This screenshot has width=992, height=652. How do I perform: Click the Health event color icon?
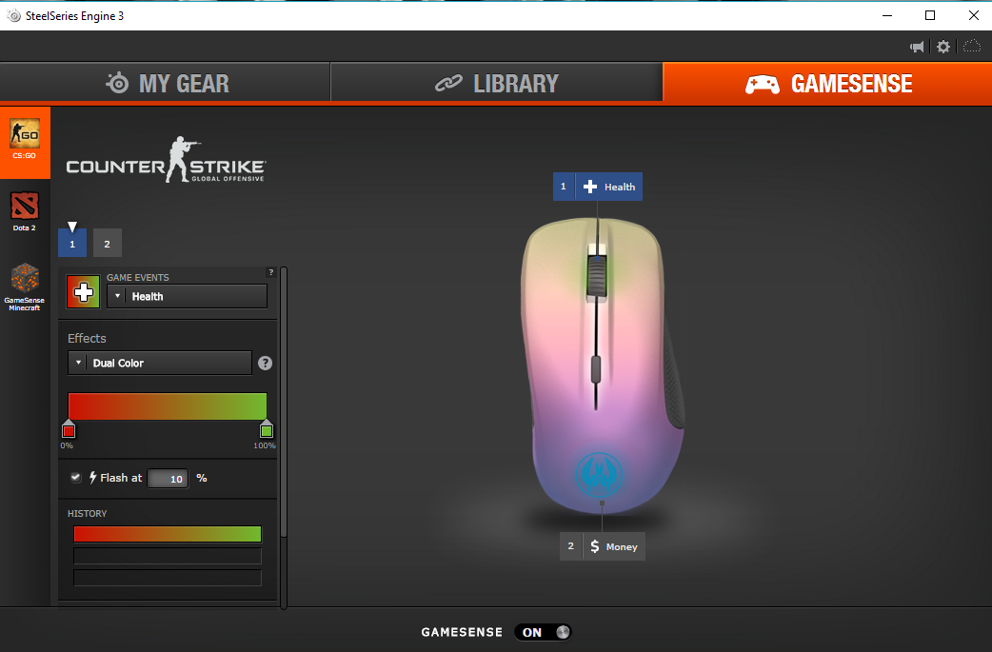(83, 291)
